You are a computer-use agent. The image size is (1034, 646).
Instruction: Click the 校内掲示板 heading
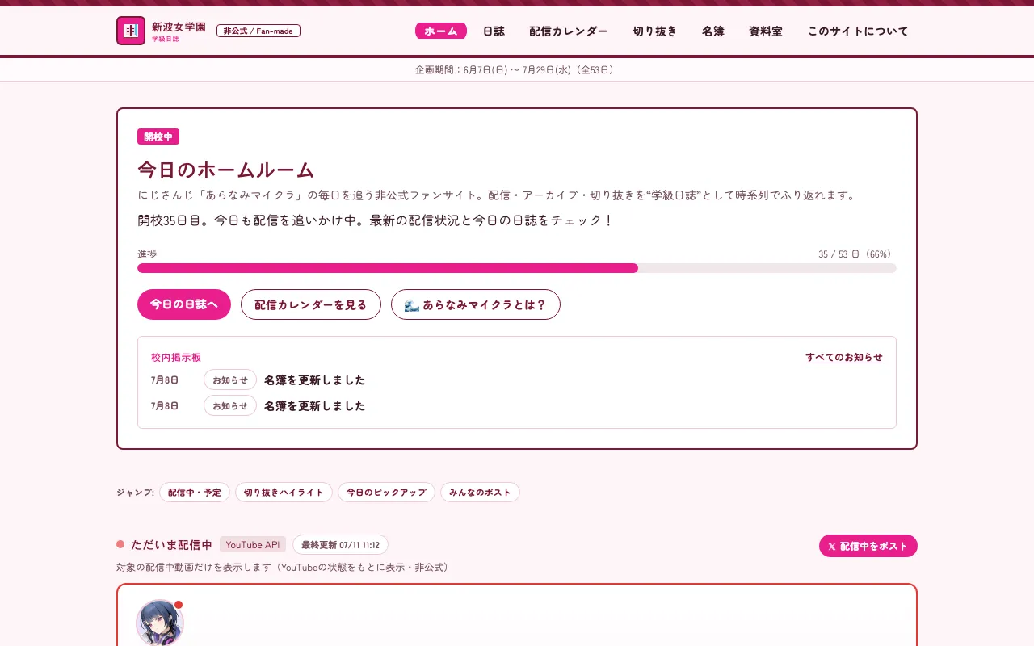pyautogui.click(x=176, y=357)
